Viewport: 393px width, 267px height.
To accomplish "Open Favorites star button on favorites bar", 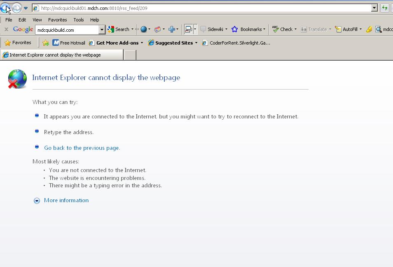I will pyautogui.click(x=18, y=43).
